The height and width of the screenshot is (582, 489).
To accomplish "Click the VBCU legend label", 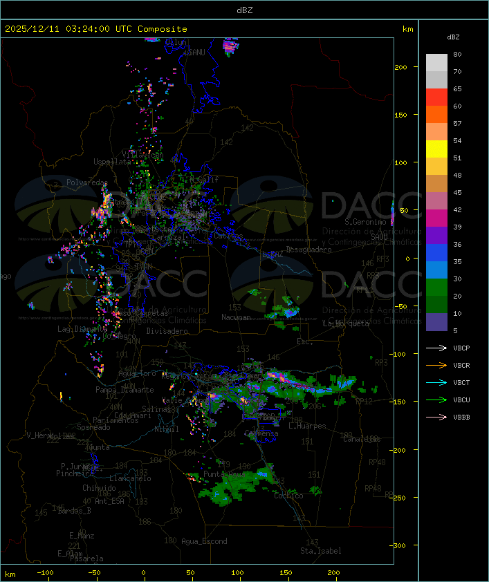I will coord(461,400).
